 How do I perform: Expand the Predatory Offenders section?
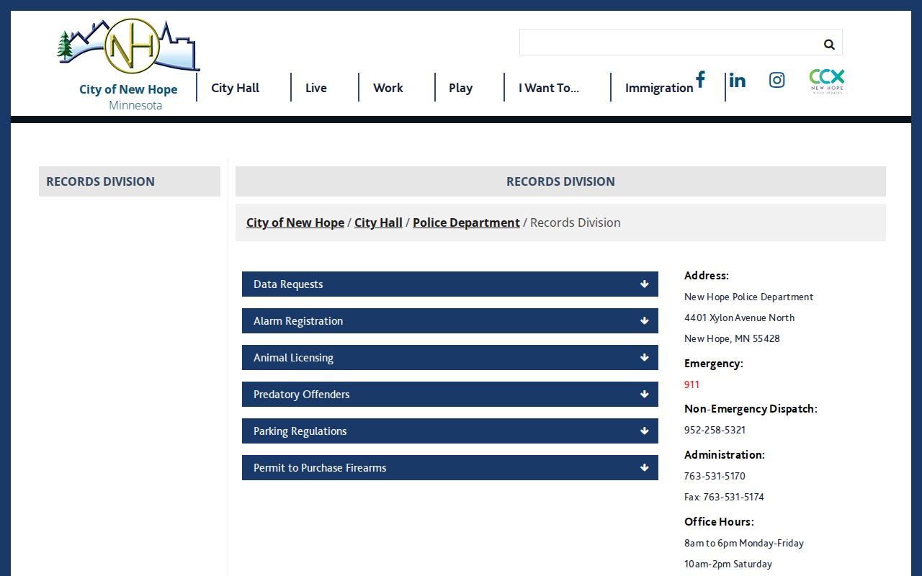[x=450, y=395]
